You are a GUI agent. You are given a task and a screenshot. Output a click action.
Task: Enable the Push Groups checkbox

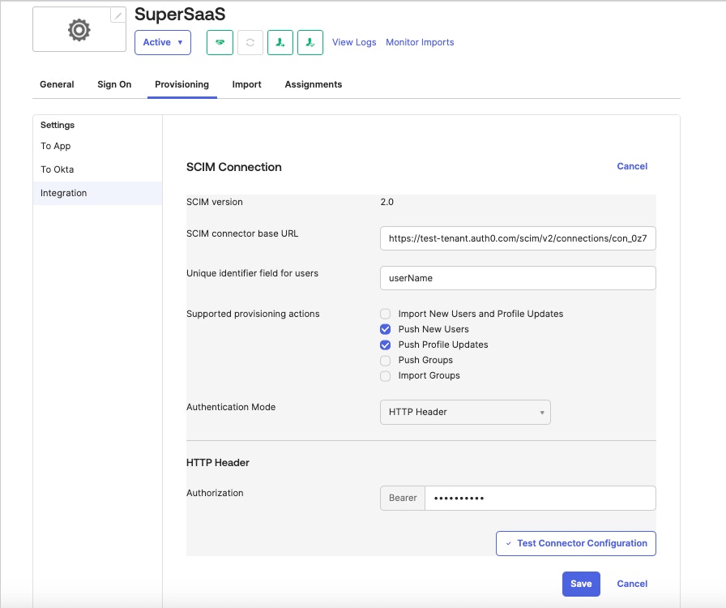tap(385, 360)
